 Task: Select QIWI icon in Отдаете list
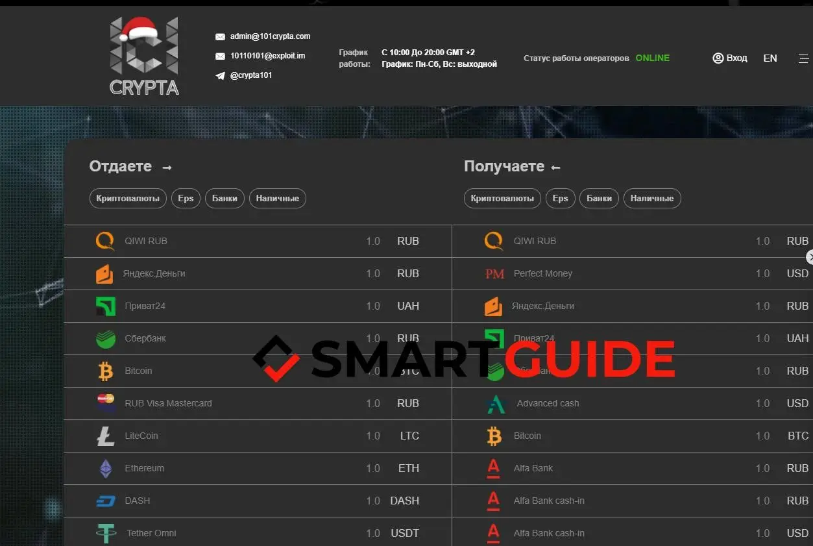click(x=105, y=241)
